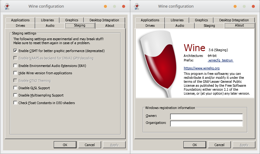Open Desktop Integration tab in left window
The height and width of the screenshot is (154, 260).
click(x=104, y=20)
